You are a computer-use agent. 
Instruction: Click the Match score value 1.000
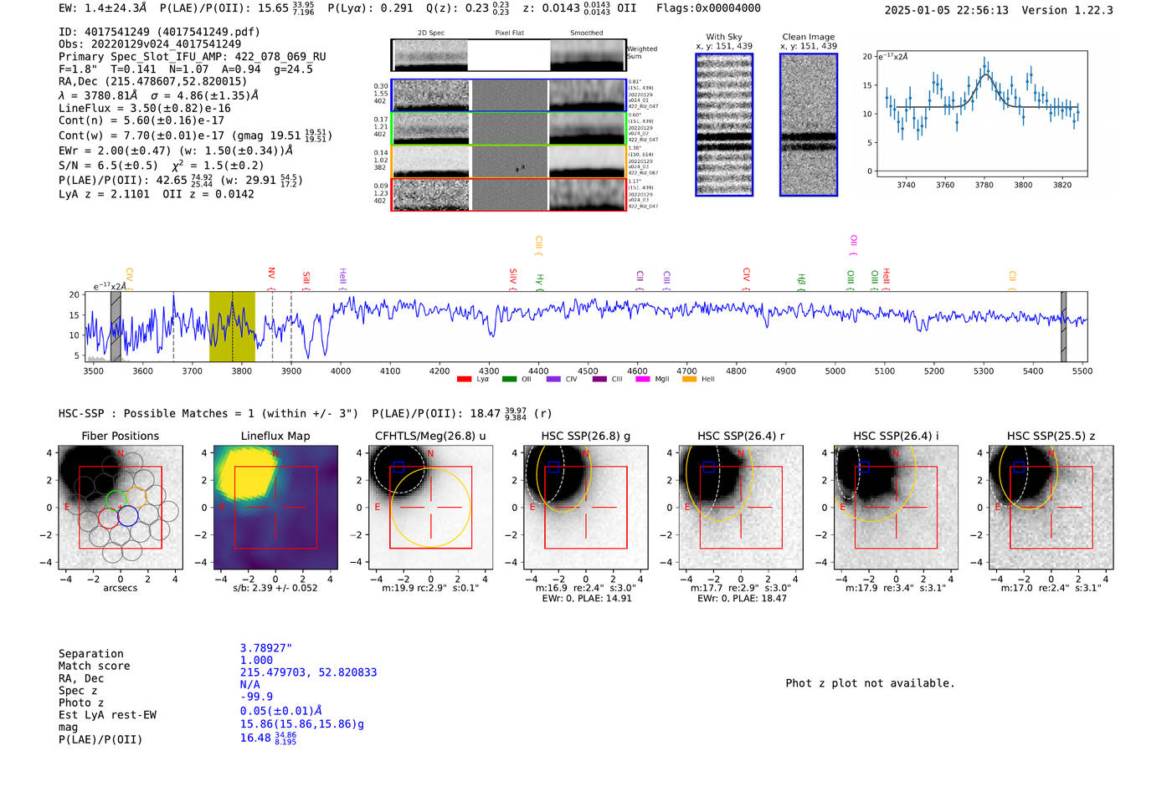(x=256, y=660)
